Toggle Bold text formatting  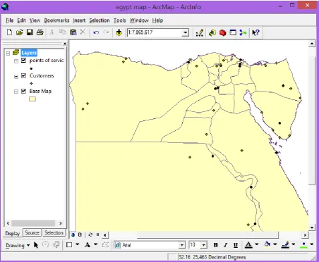coord(215,245)
